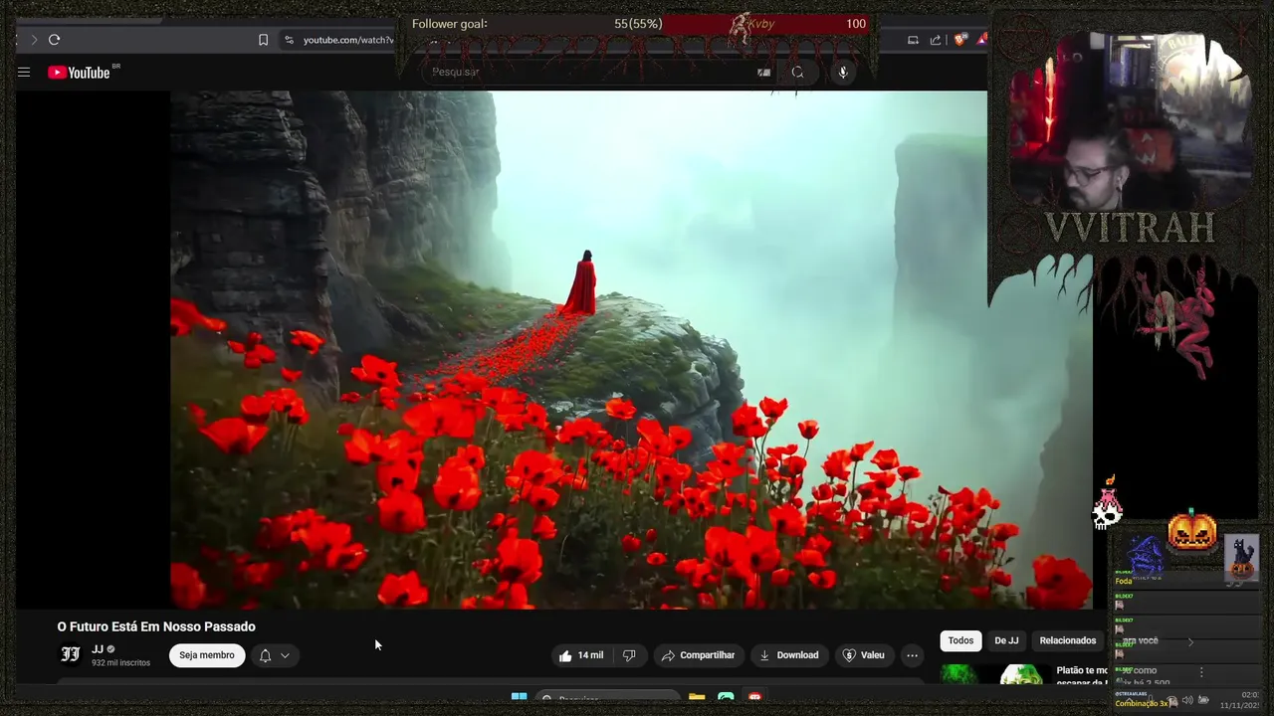
Task: Expand the notification options chevron
Action: tap(285, 655)
